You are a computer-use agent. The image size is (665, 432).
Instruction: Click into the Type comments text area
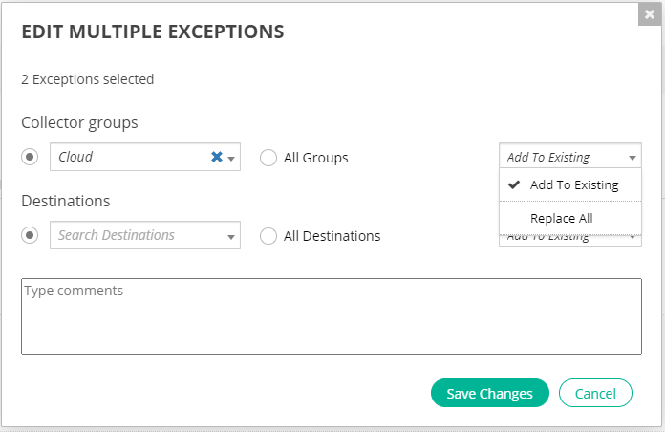331,316
